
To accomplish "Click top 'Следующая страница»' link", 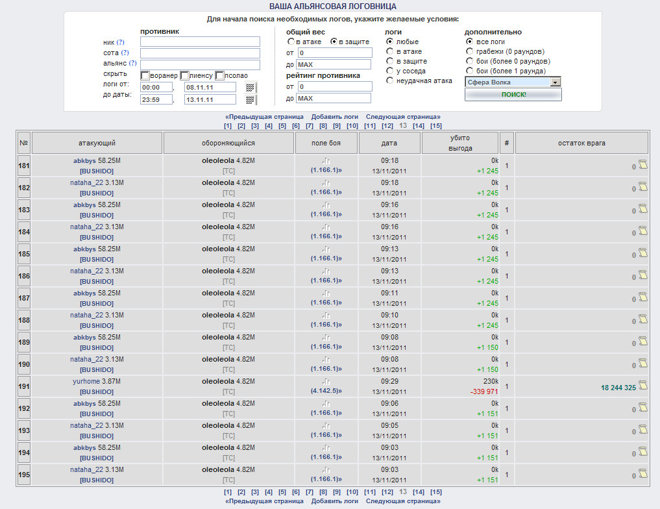I will pos(402,117).
